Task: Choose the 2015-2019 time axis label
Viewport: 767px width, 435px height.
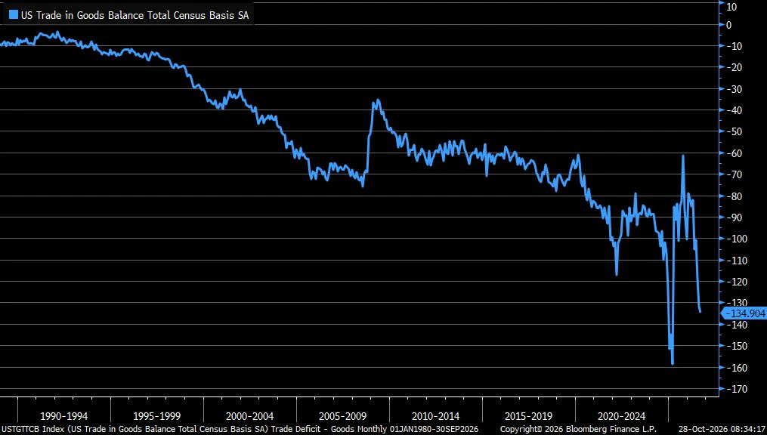Action: [529, 416]
